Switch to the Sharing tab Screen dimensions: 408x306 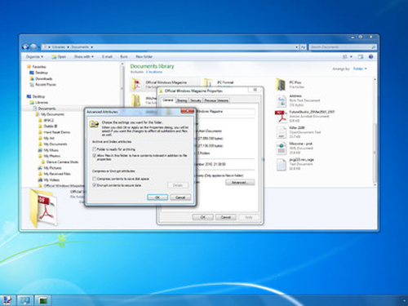[x=182, y=100]
